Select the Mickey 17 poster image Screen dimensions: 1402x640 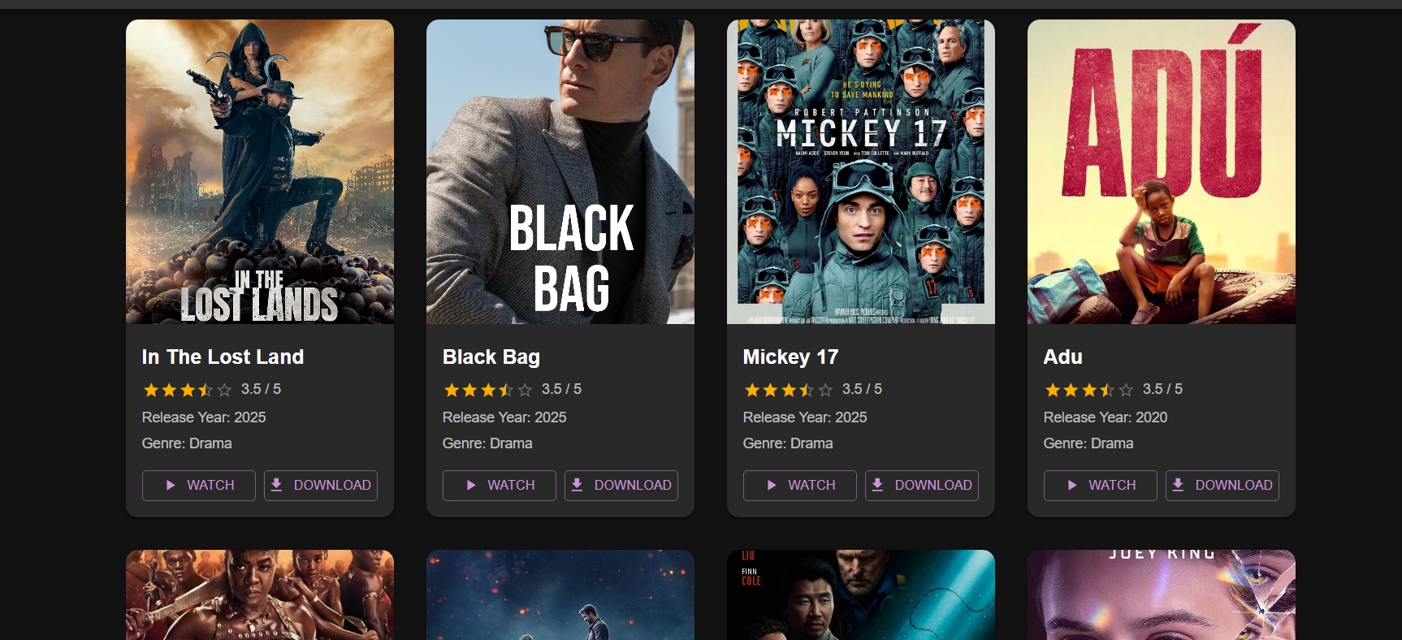tap(861, 171)
